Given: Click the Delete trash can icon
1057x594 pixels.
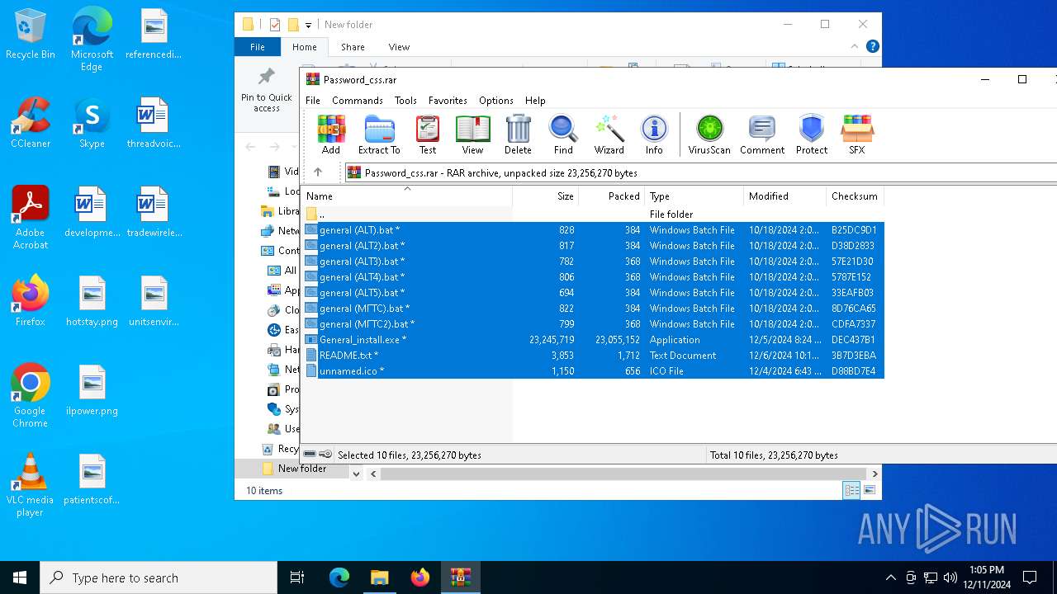Looking at the screenshot, I should pyautogui.click(x=518, y=134).
